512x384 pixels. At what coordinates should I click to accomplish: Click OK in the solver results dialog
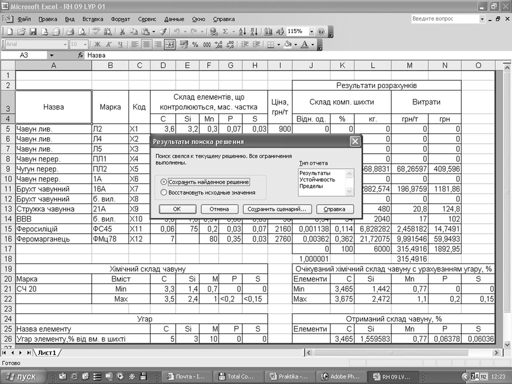(177, 209)
